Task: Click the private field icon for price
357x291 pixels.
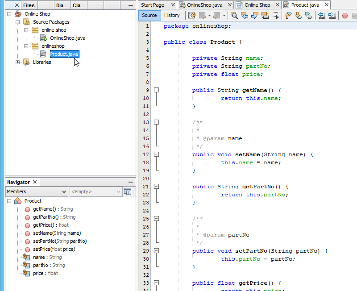Action: coord(26,273)
